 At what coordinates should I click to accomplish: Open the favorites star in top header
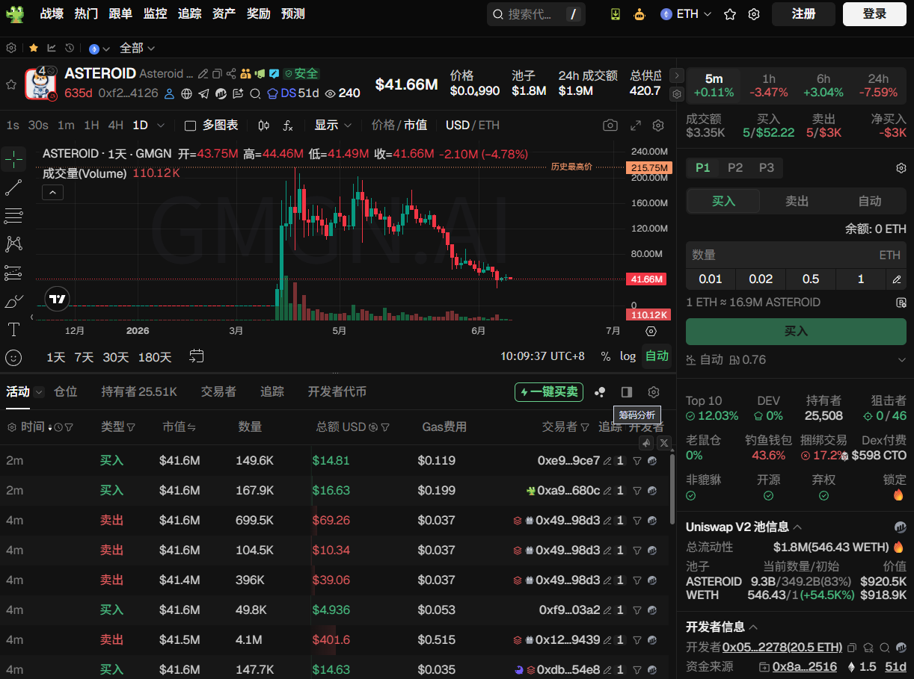click(x=730, y=14)
